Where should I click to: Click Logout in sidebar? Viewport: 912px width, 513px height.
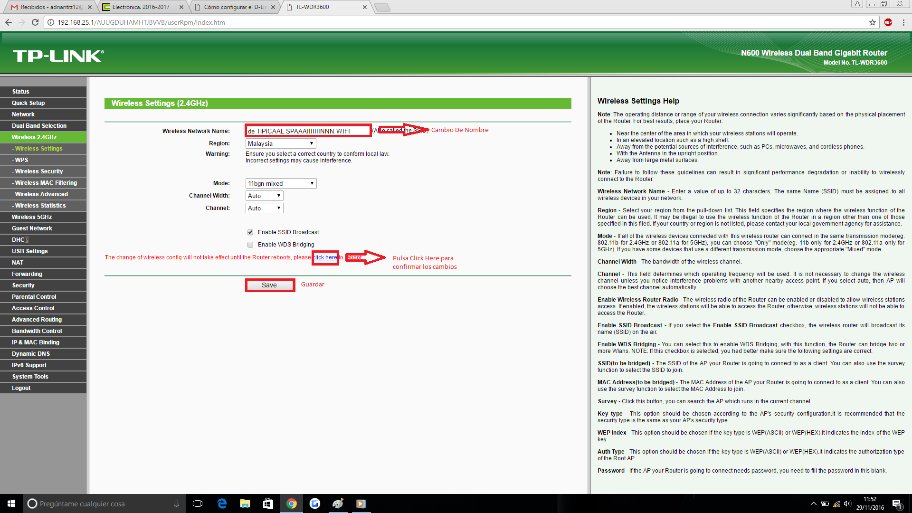(x=43, y=388)
